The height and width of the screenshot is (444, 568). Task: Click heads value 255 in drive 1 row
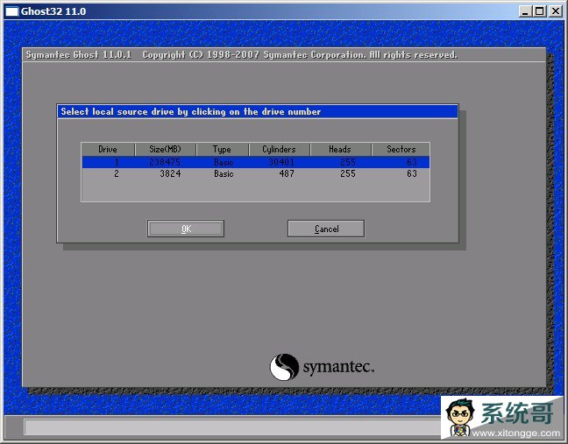click(x=348, y=162)
